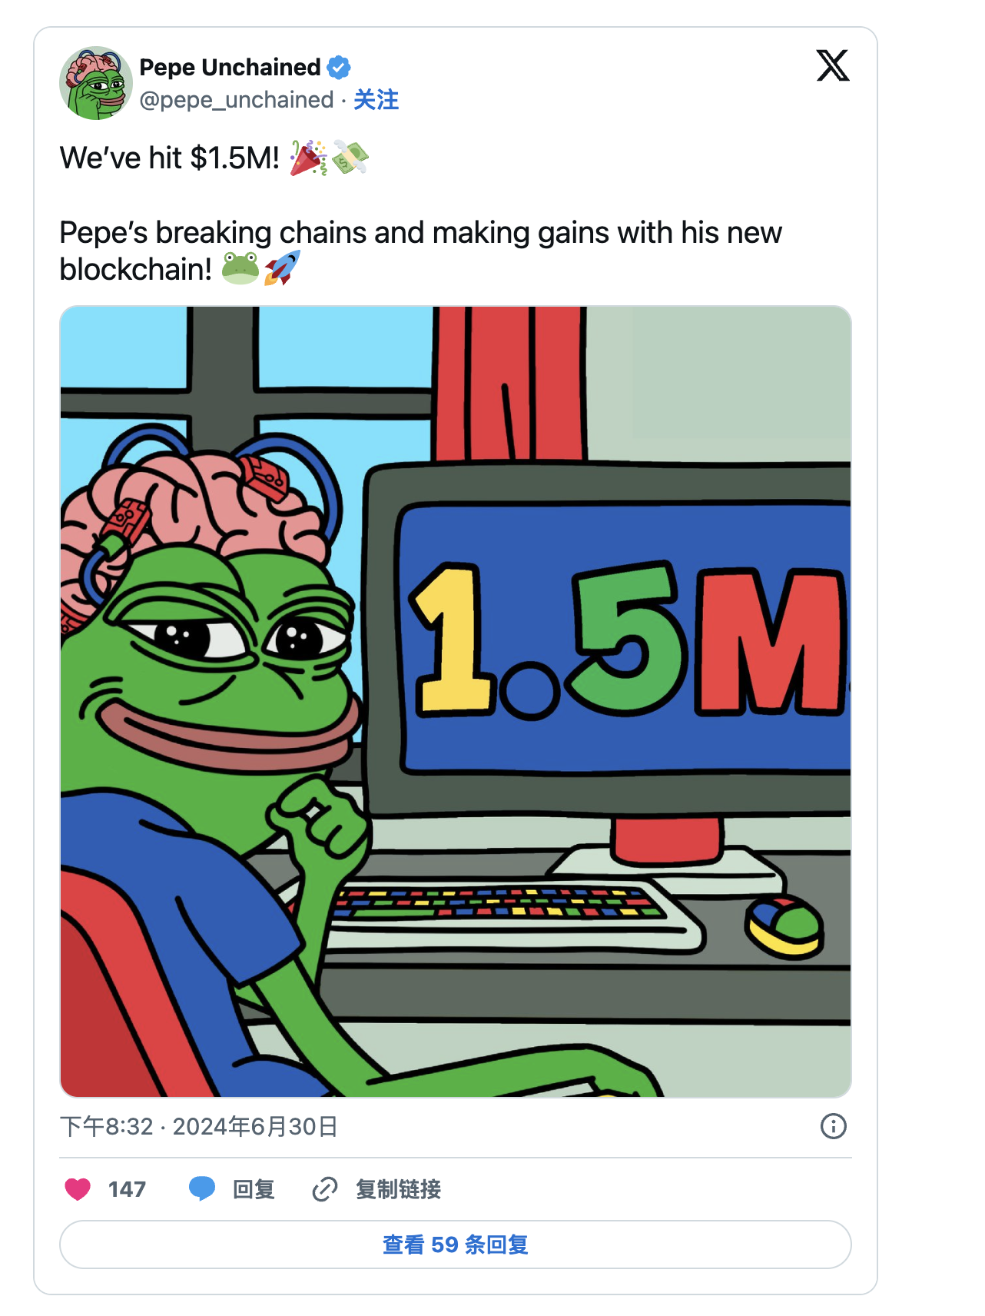Open 查看 59 条回复 button
The height and width of the screenshot is (1316, 985).
(456, 1245)
